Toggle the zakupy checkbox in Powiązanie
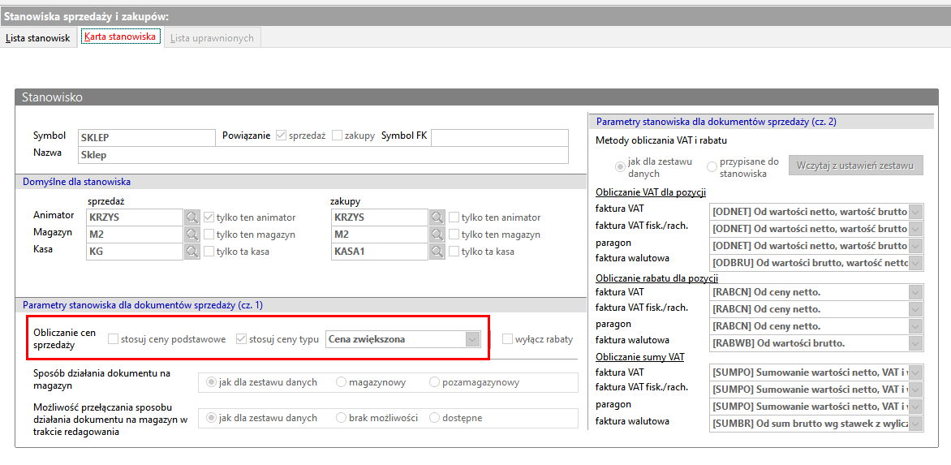The image size is (951, 465). (x=338, y=136)
